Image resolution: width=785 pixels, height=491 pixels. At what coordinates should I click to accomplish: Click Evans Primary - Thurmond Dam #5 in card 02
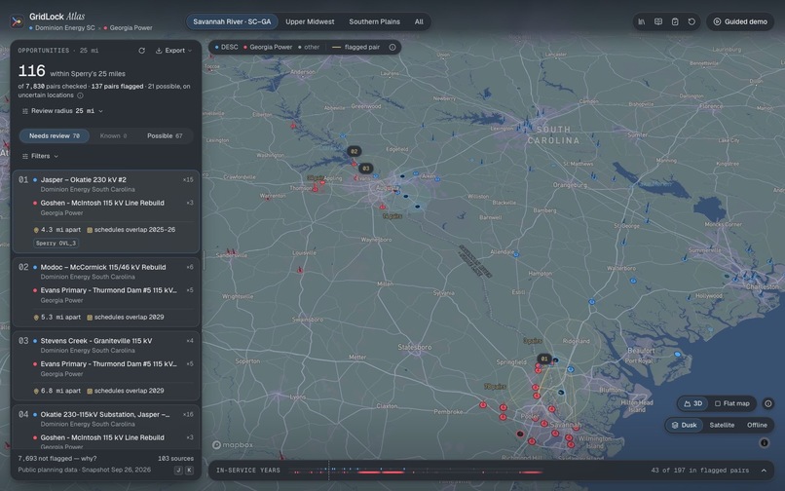[108, 290]
